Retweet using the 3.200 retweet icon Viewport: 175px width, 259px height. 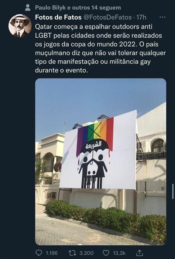tap(72, 253)
